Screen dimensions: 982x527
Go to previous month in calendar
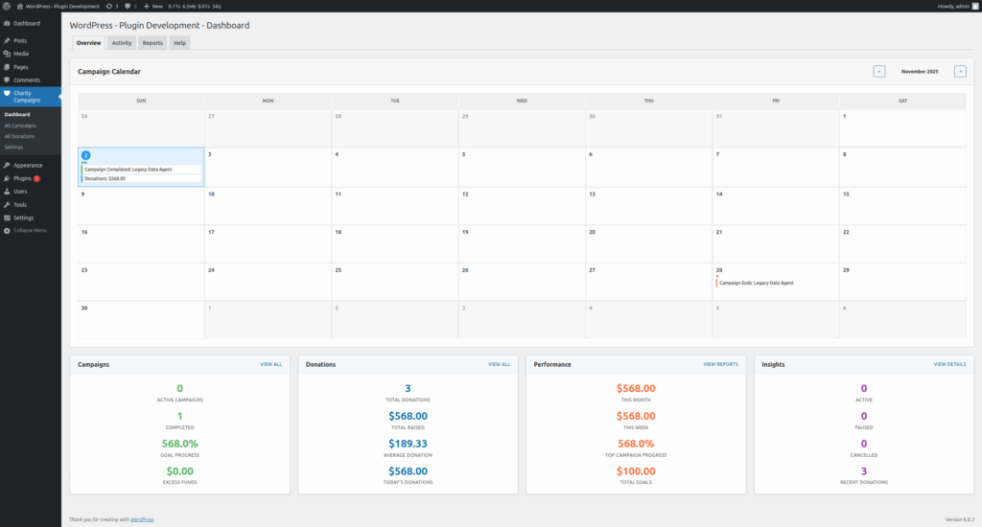pos(879,71)
